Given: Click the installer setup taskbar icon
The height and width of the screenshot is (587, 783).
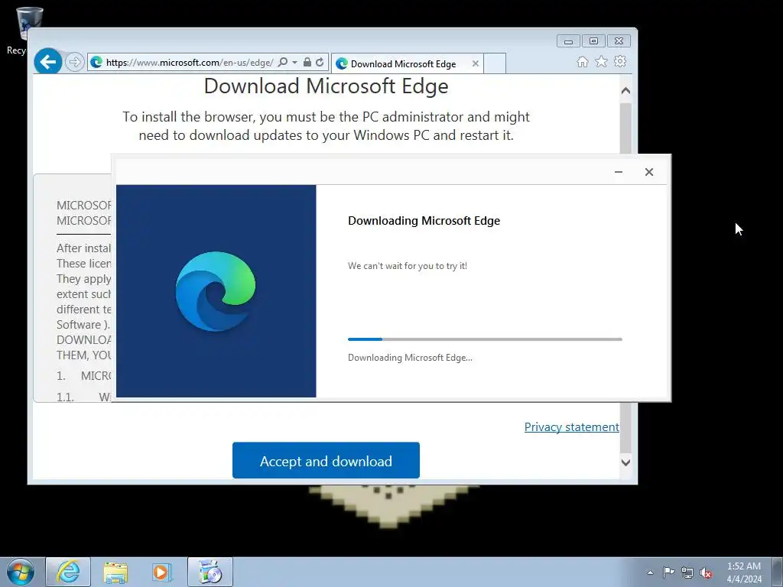Looking at the screenshot, I should 210,572.
